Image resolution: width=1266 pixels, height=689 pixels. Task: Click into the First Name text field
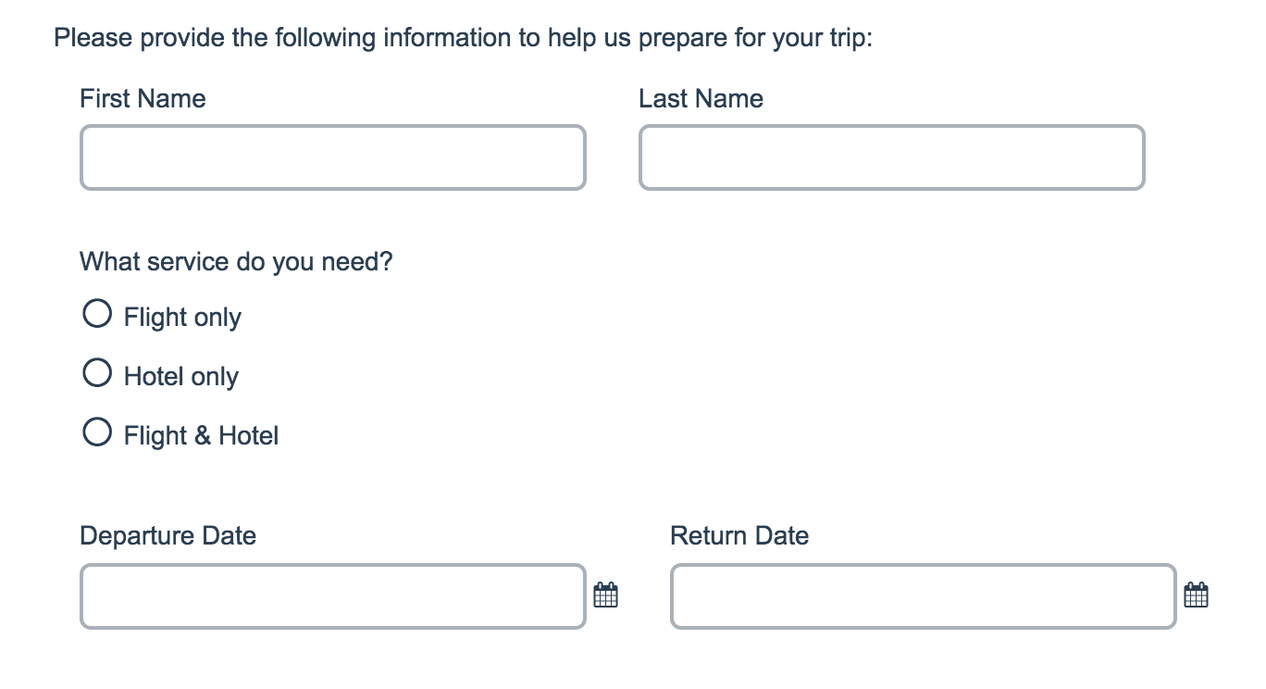[x=333, y=158]
